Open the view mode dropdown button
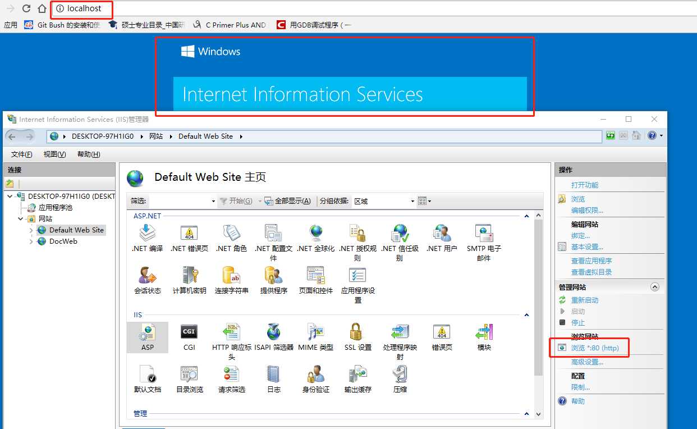Viewport: 697px width, 429px height. 425,201
